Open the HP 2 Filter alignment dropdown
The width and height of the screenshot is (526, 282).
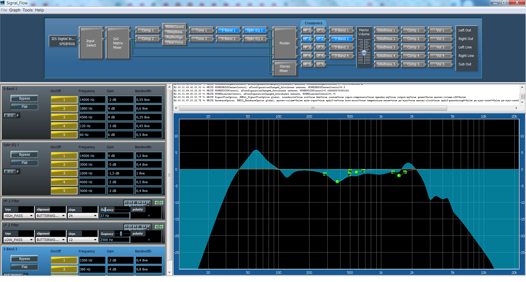[x=50, y=216]
